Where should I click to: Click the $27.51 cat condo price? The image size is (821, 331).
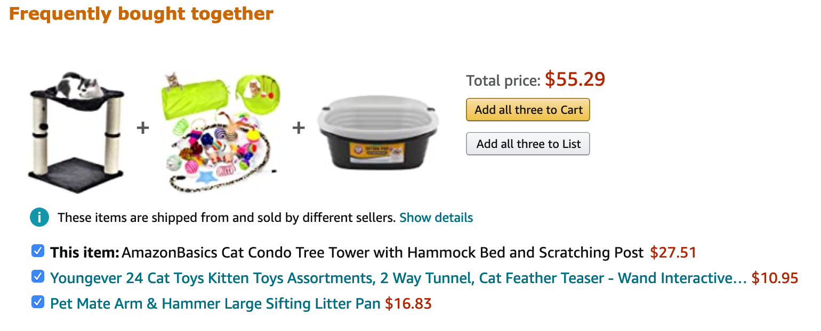point(673,252)
